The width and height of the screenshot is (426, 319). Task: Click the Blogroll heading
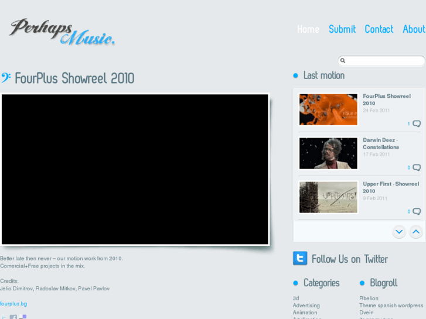tap(384, 283)
